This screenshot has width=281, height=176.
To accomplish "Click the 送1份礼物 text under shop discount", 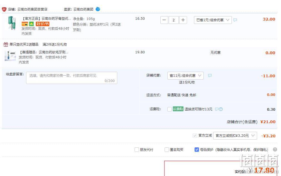I will (187, 82).
